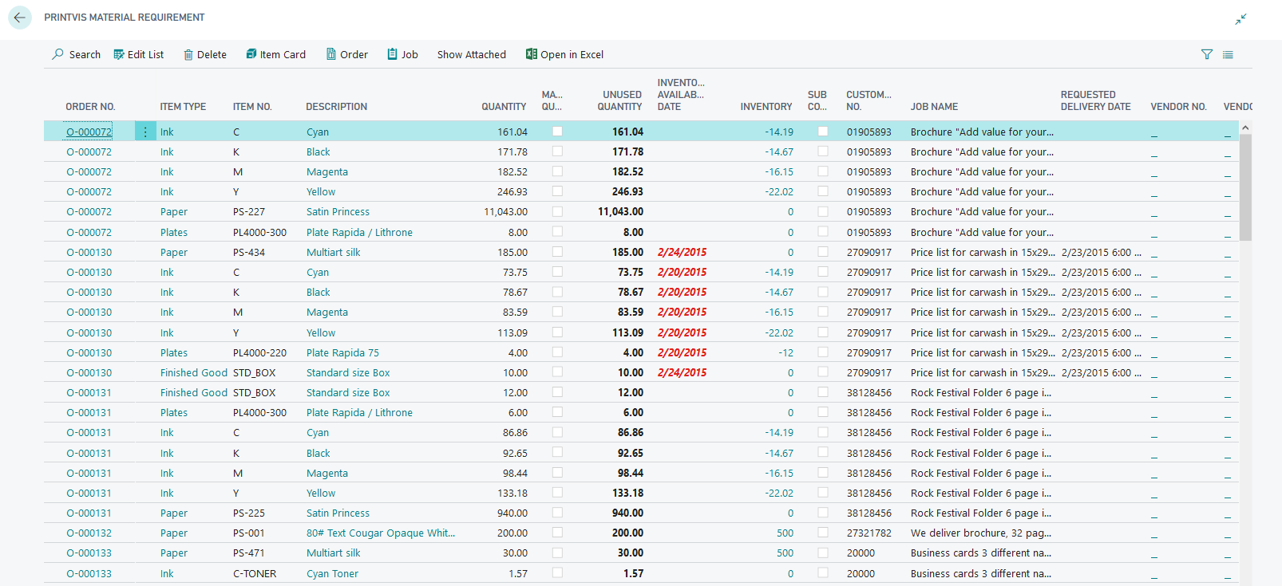This screenshot has width=1282, height=586.
Task: Select availability date 2/24/2015 in Multiart silk row
Action: (682, 252)
